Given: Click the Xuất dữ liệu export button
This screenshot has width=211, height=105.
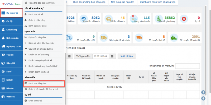Looking at the screenshot, I should [126, 56].
